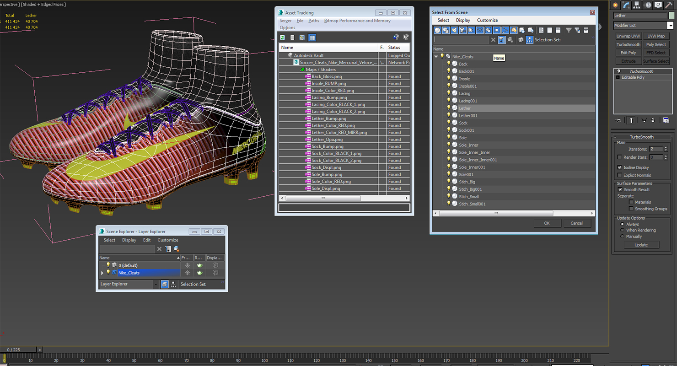Select Lether001 in Select From Scene list
The height and width of the screenshot is (366, 677).
coord(468,116)
